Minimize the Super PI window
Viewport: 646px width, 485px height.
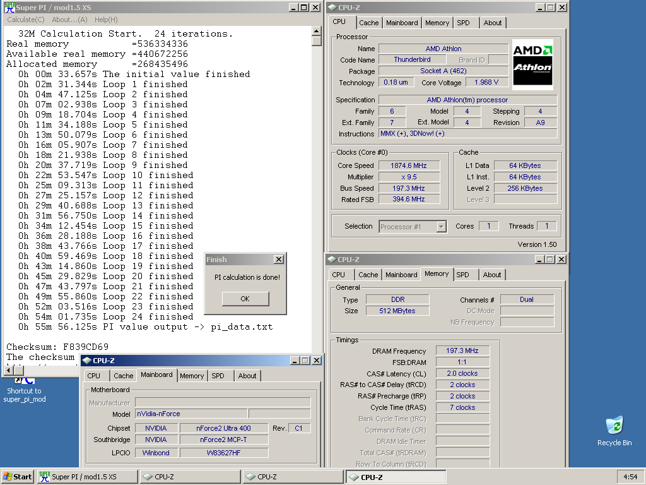[x=293, y=8]
